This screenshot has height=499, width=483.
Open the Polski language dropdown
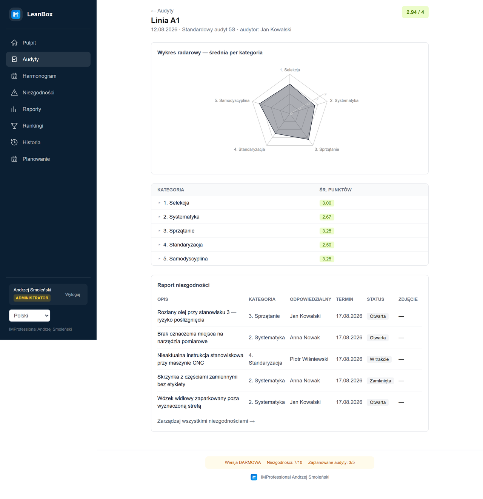[x=29, y=316]
